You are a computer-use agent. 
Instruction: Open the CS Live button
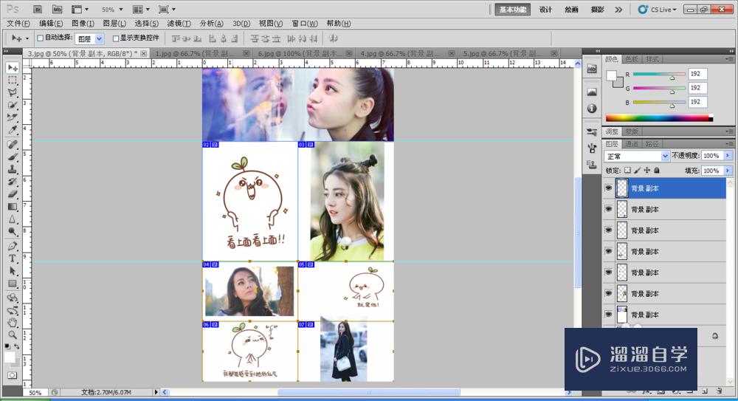[x=655, y=10]
